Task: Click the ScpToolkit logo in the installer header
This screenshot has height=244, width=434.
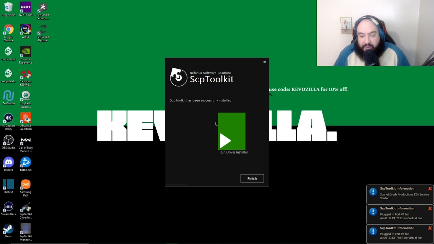Action: click(x=179, y=78)
